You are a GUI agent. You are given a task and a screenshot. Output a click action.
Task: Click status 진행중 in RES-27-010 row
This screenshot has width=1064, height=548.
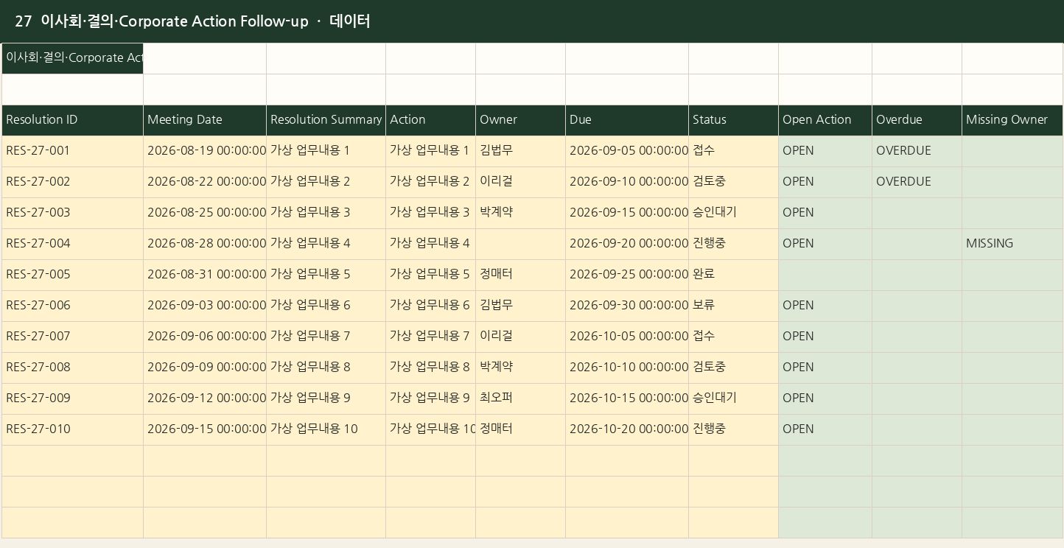coord(733,429)
